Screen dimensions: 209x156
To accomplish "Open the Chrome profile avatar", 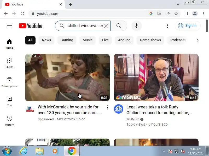I will click(195, 14).
